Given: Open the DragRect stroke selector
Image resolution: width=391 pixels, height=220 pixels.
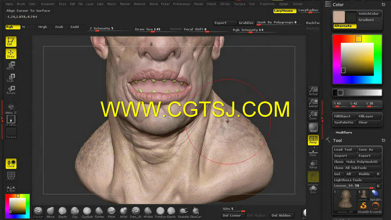Looking at the screenshot, I should tap(11, 121).
